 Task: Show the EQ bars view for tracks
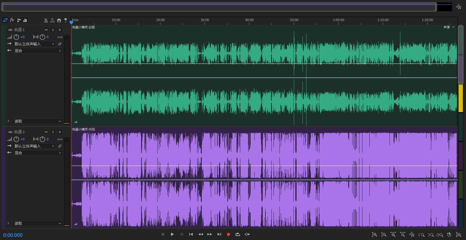pos(25,20)
